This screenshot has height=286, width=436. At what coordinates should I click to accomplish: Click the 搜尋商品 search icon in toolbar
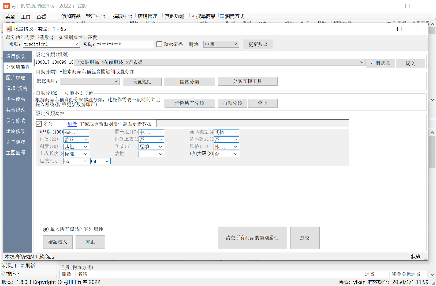coord(193,16)
